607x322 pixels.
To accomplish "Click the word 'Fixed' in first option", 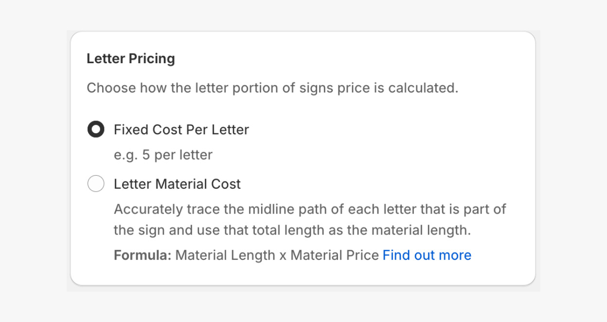I will pyautogui.click(x=131, y=130).
